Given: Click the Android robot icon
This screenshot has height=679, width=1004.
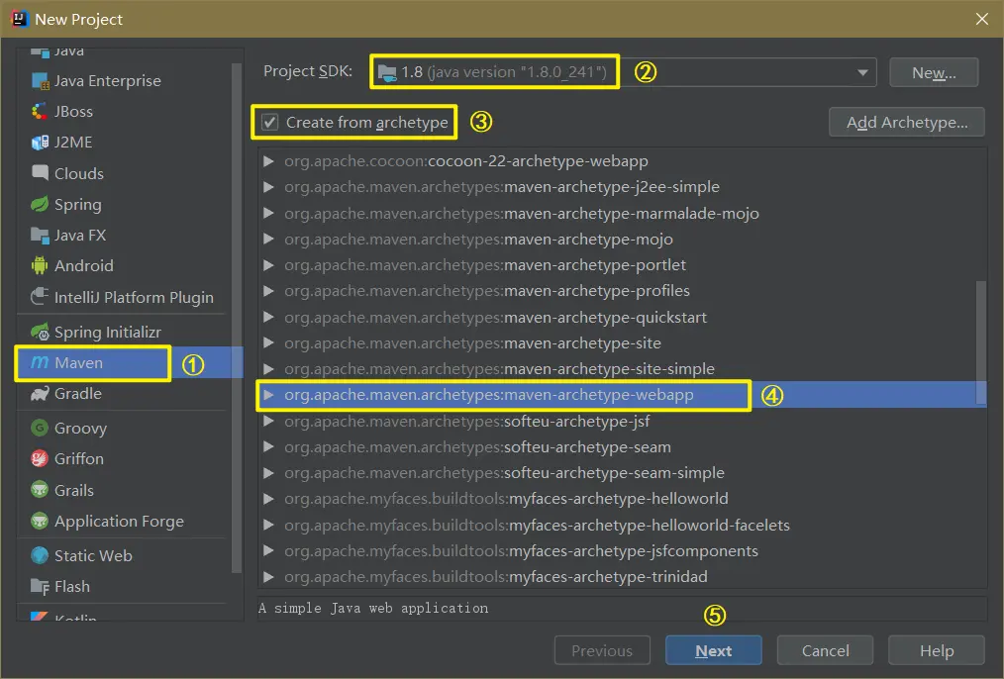Looking at the screenshot, I should 40,265.
